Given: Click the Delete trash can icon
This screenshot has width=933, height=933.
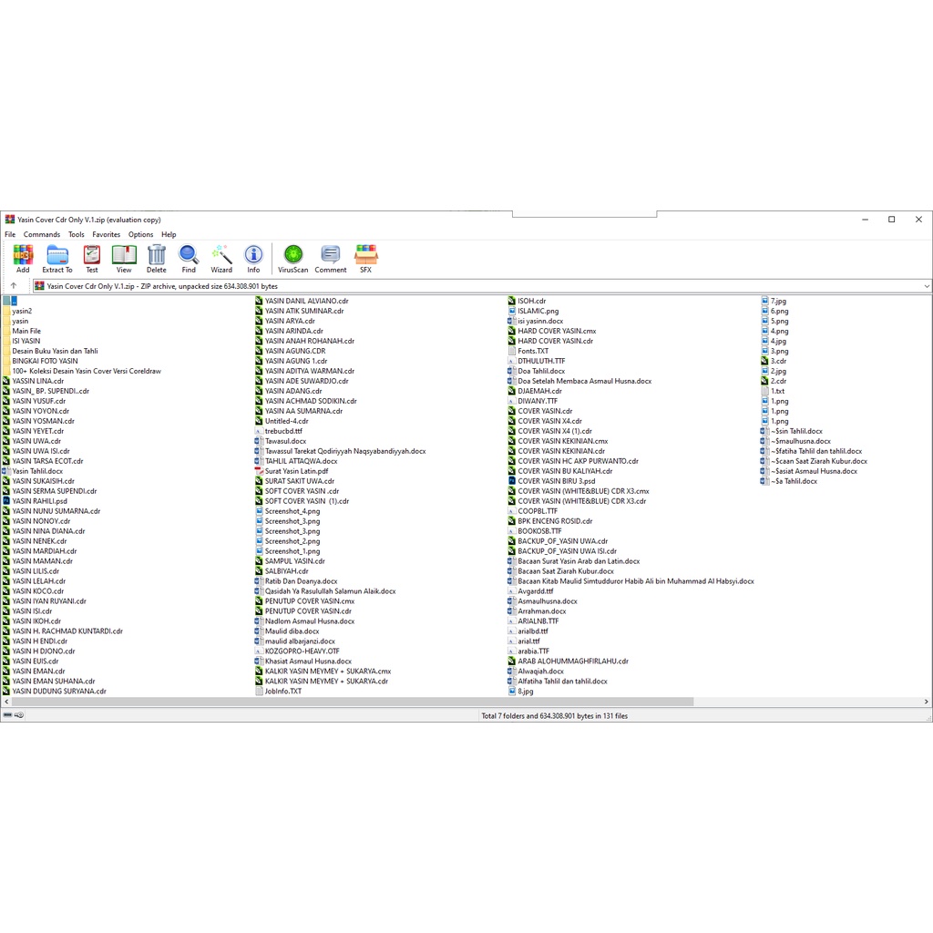Looking at the screenshot, I should [157, 258].
